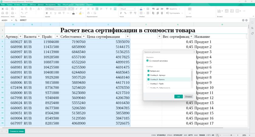Open the 'Данные' menu
The image size is (255, 137).
pos(41,5)
